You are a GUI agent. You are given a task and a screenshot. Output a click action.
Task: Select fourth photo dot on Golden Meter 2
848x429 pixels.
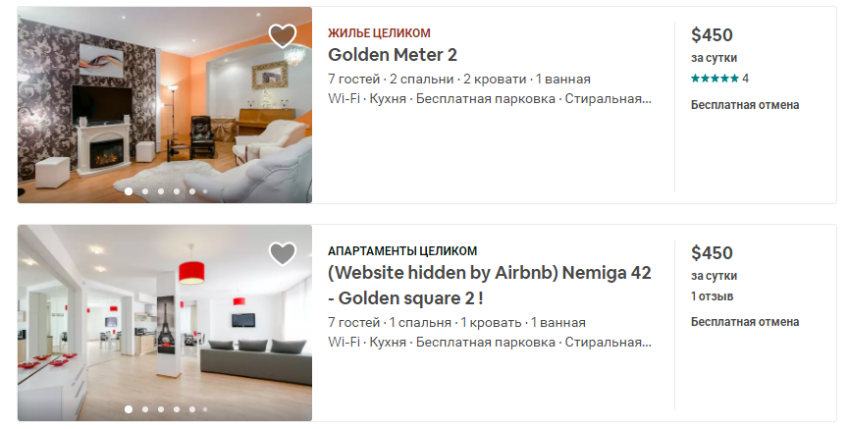[x=177, y=191]
